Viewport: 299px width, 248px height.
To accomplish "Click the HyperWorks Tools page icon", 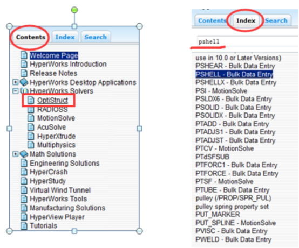I will 24,199.
